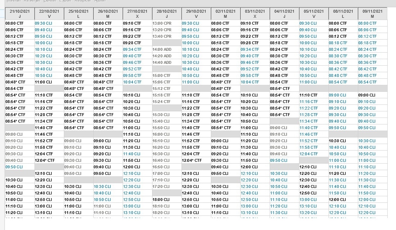The image size is (396, 230).
Task: Click the 09:10 CTF slot under 03/11/2021
Action: (x=255, y=23)
